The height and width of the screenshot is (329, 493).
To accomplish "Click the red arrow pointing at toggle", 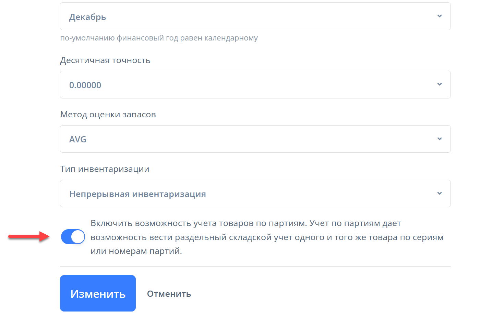I will pyautogui.click(x=29, y=236).
